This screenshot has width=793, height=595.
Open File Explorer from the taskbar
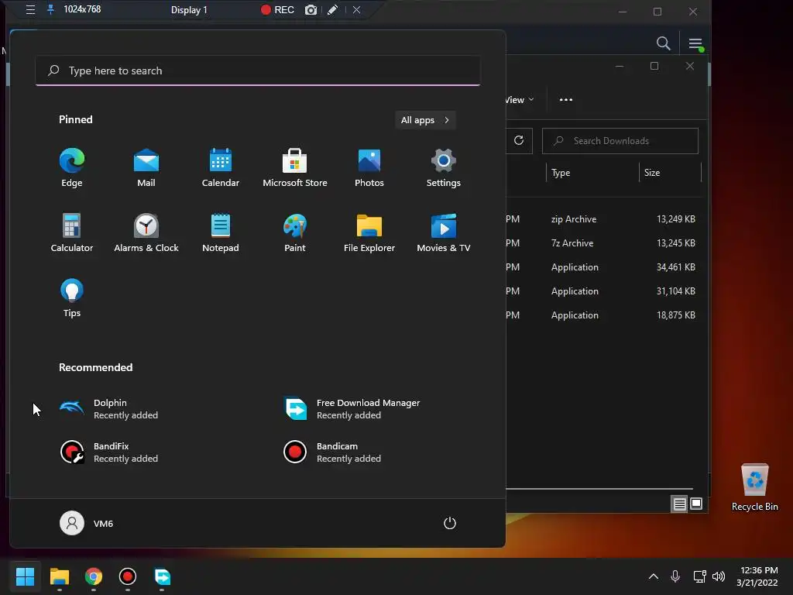(59, 576)
